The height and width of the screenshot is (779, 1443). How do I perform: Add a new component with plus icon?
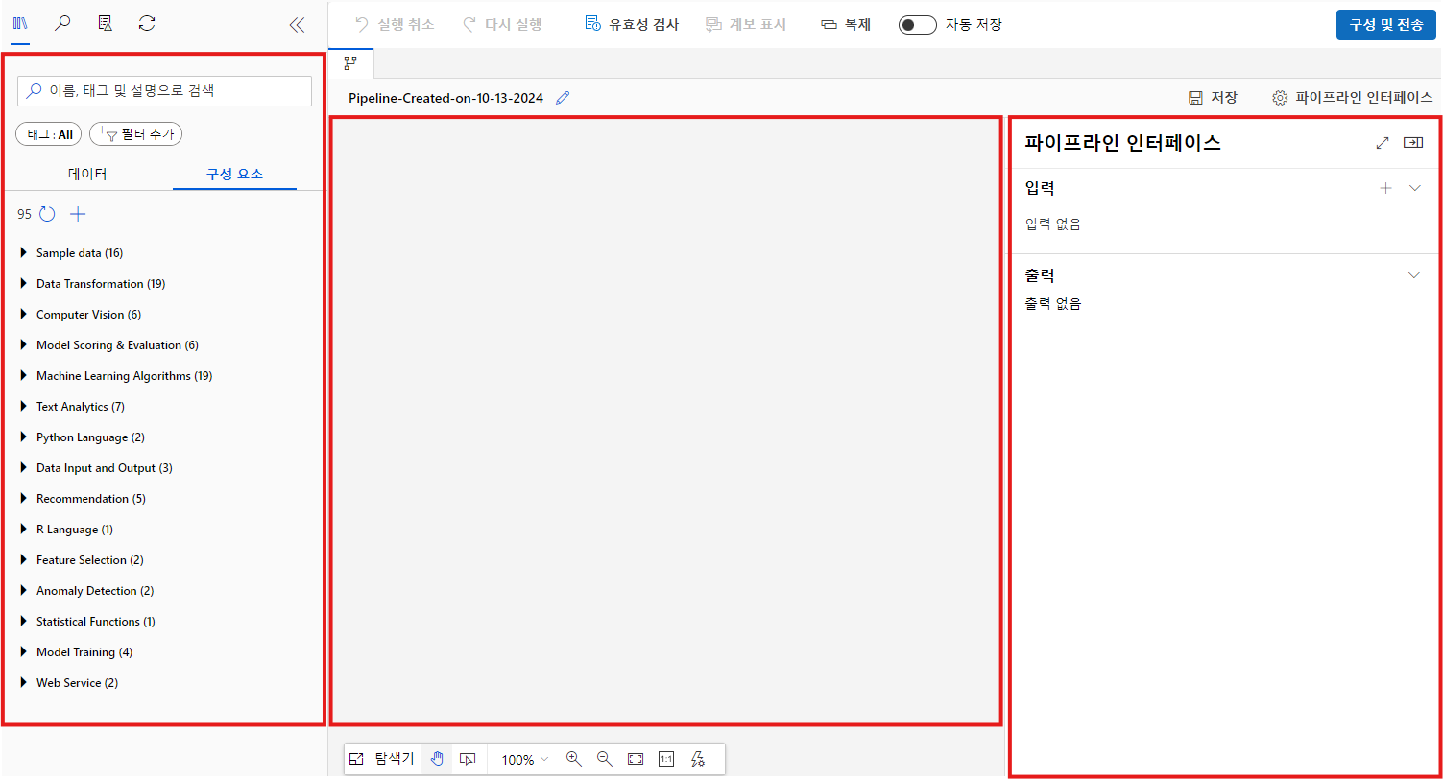(x=79, y=214)
